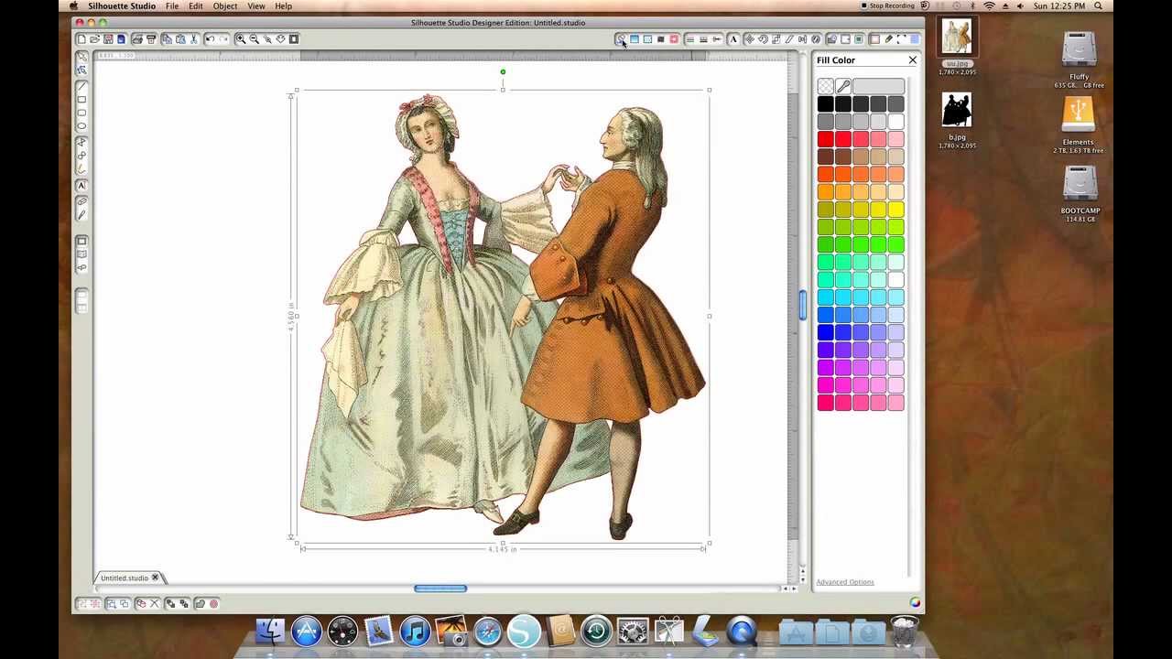Create a new document from the toolbar

click(81, 38)
